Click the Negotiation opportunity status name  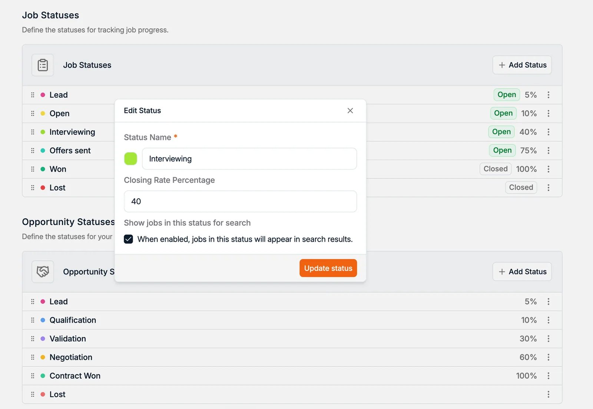point(71,357)
